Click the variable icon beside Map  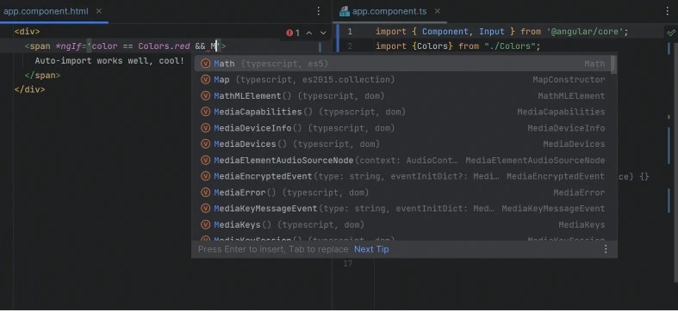205,80
